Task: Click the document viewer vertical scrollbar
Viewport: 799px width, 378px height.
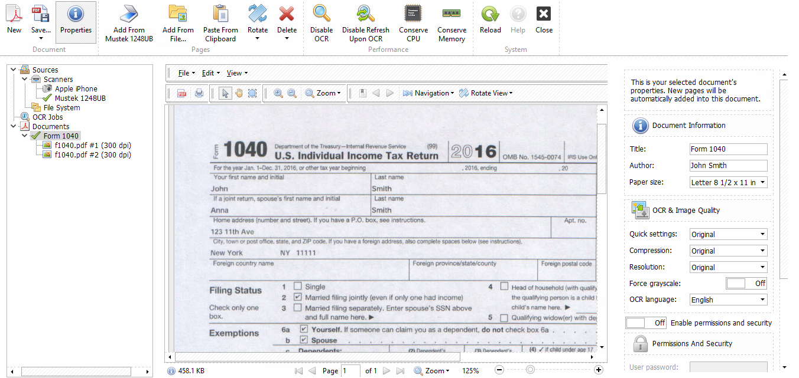Action: tap(602, 159)
